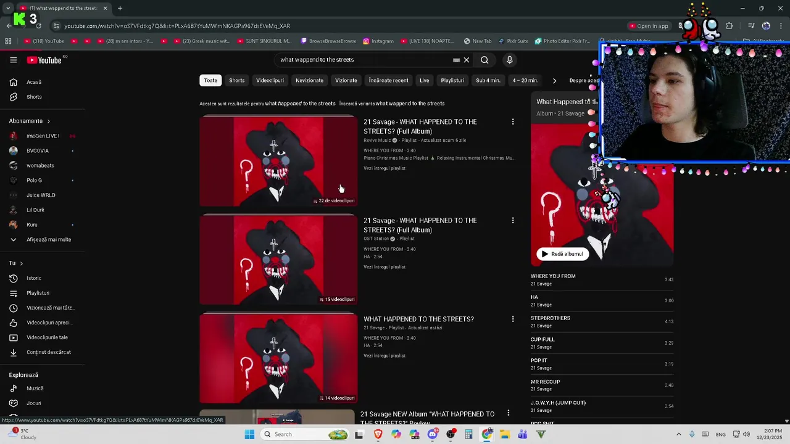790x444 pixels.
Task: Click in the YouTube search input field
Action: pyautogui.click(x=364, y=60)
